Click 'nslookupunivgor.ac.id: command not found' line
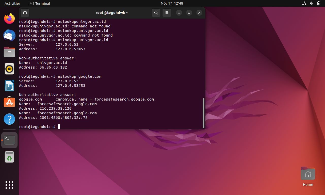The width and height of the screenshot is (325, 195). click(x=65, y=26)
